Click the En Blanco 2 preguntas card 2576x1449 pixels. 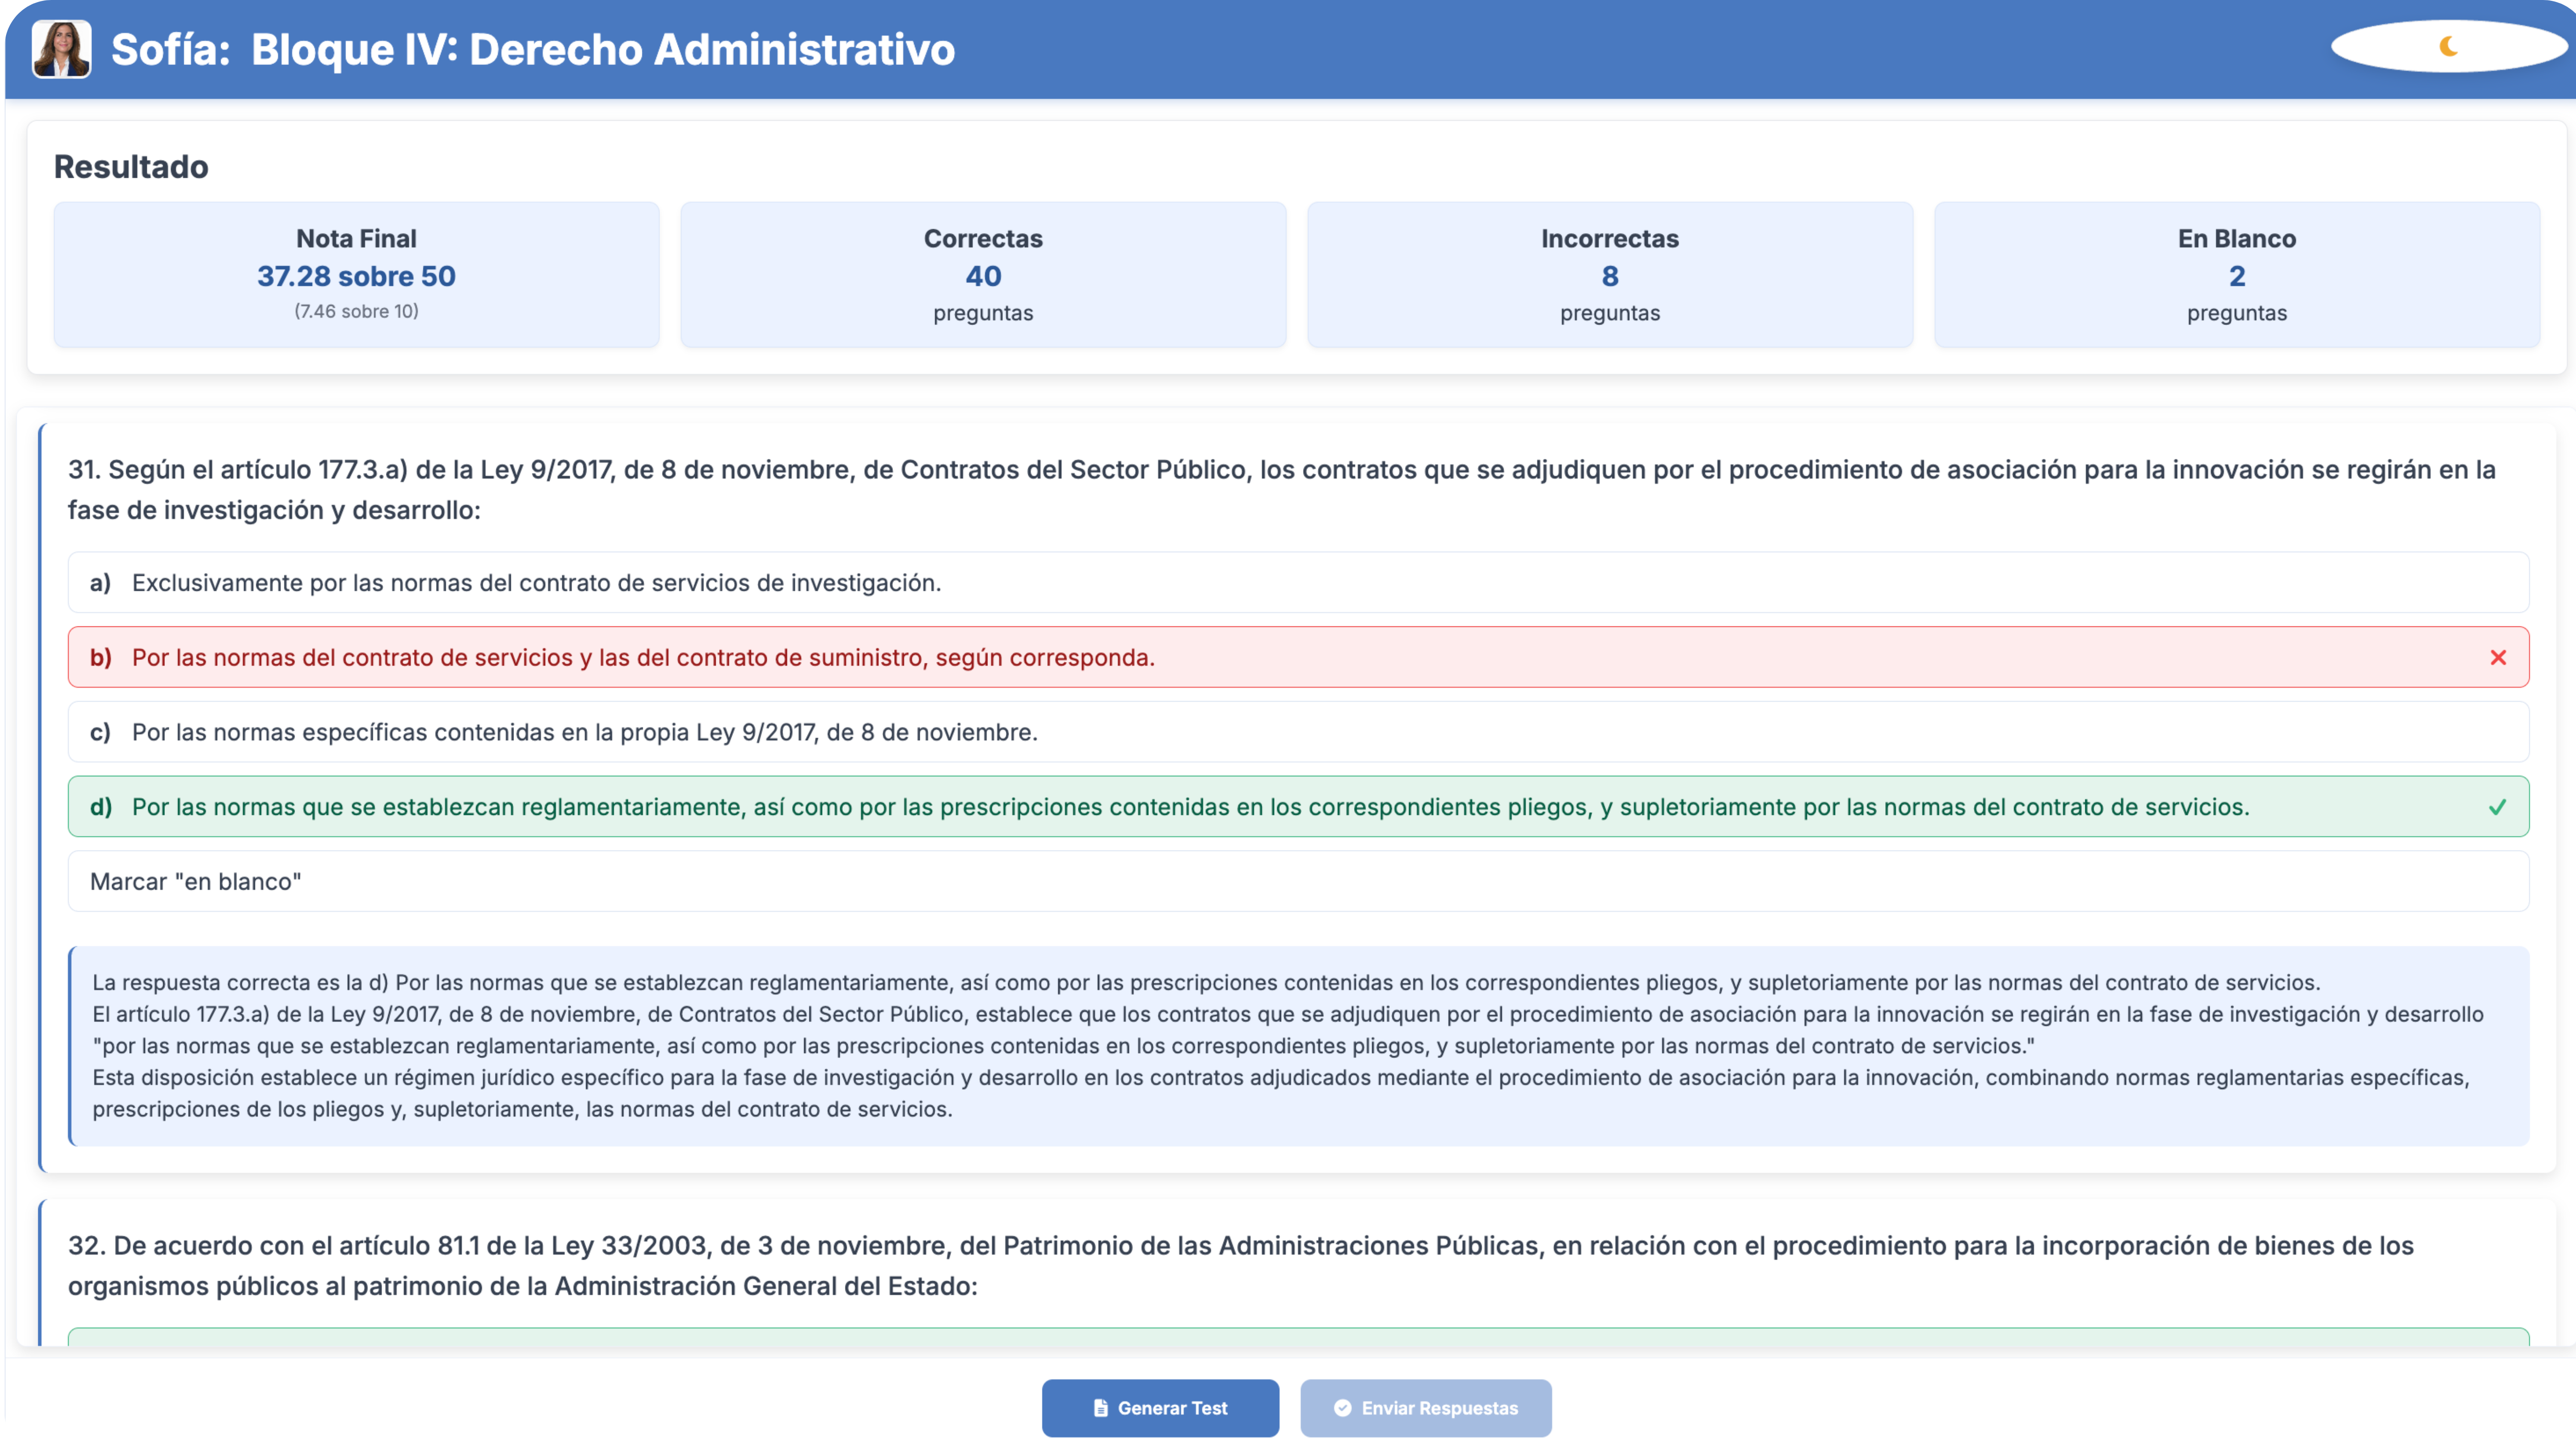[2237, 275]
